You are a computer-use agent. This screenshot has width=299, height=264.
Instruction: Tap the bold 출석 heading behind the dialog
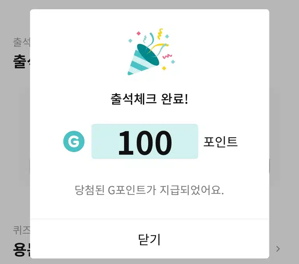(21, 61)
